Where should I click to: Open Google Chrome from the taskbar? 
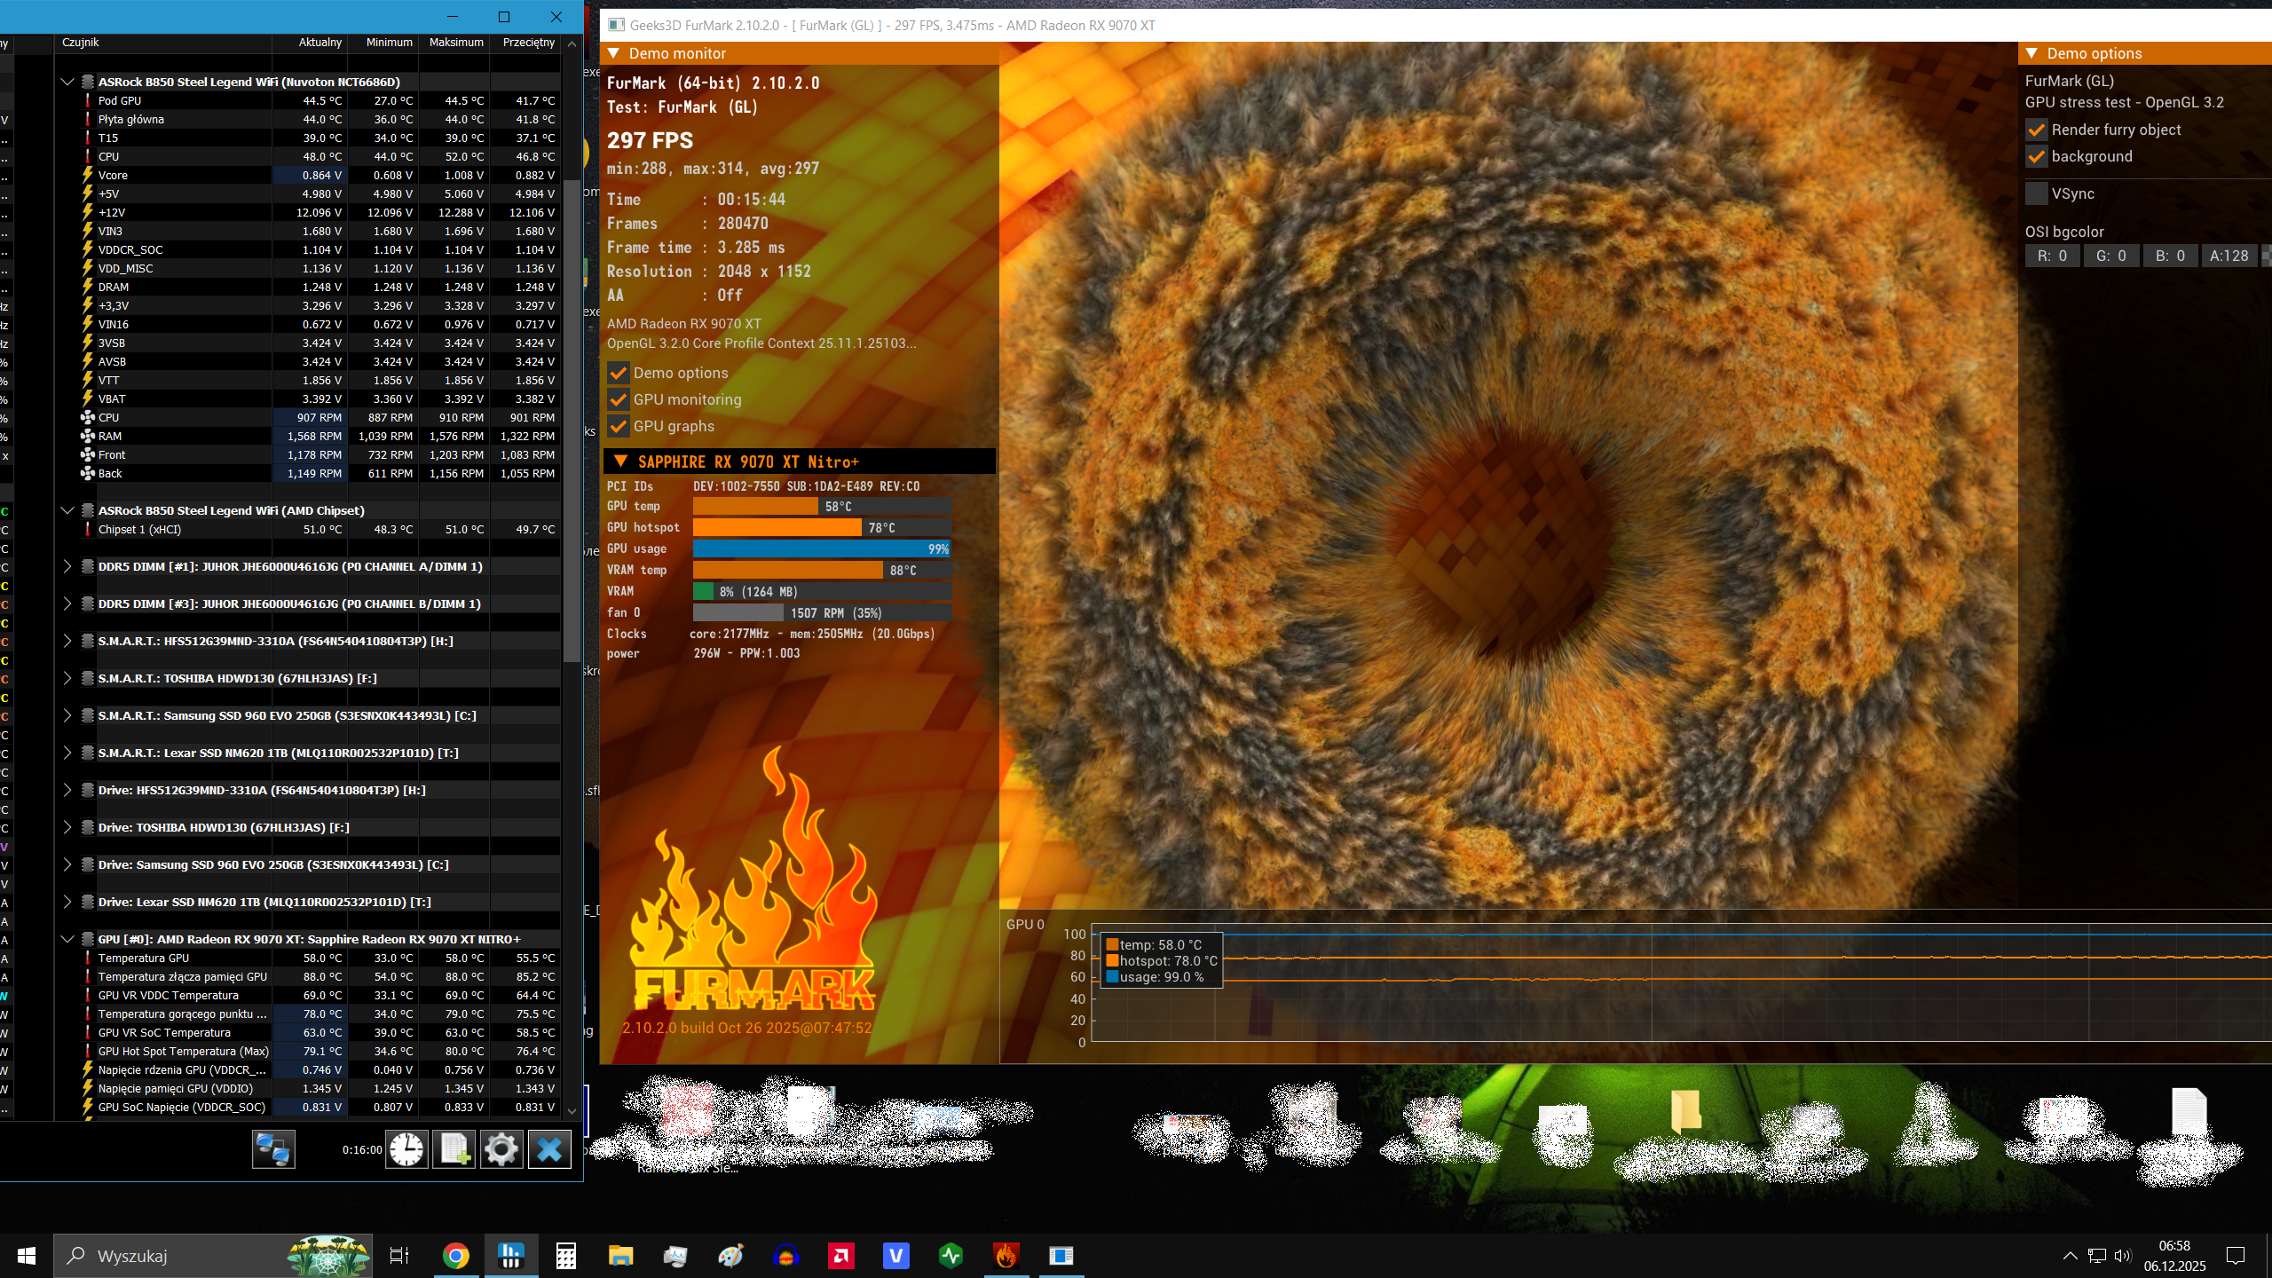(x=455, y=1256)
